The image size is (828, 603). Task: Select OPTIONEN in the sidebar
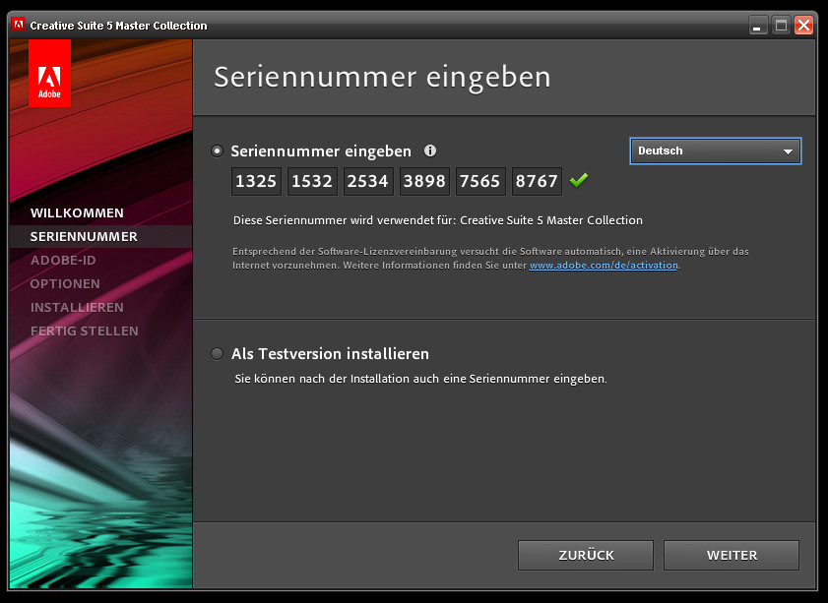[x=65, y=283]
